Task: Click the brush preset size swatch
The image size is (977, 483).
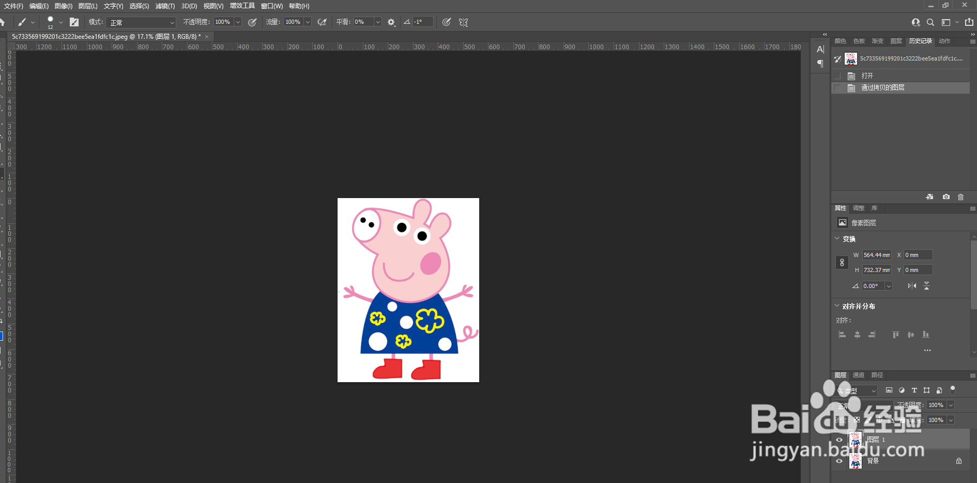Action: (50, 22)
